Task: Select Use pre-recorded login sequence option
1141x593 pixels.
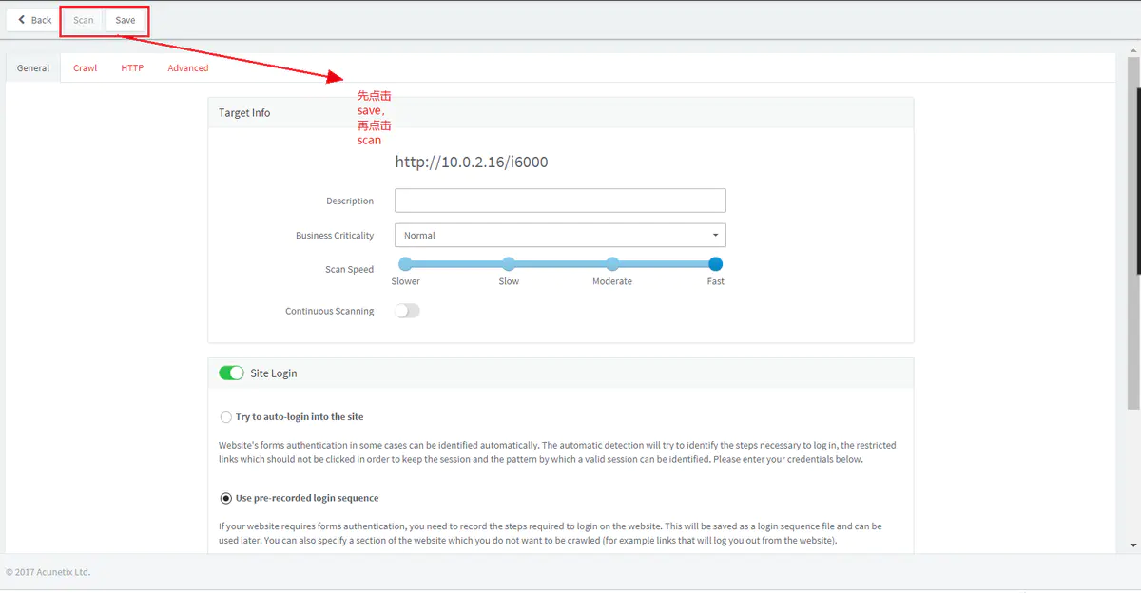Action: click(225, 498)
